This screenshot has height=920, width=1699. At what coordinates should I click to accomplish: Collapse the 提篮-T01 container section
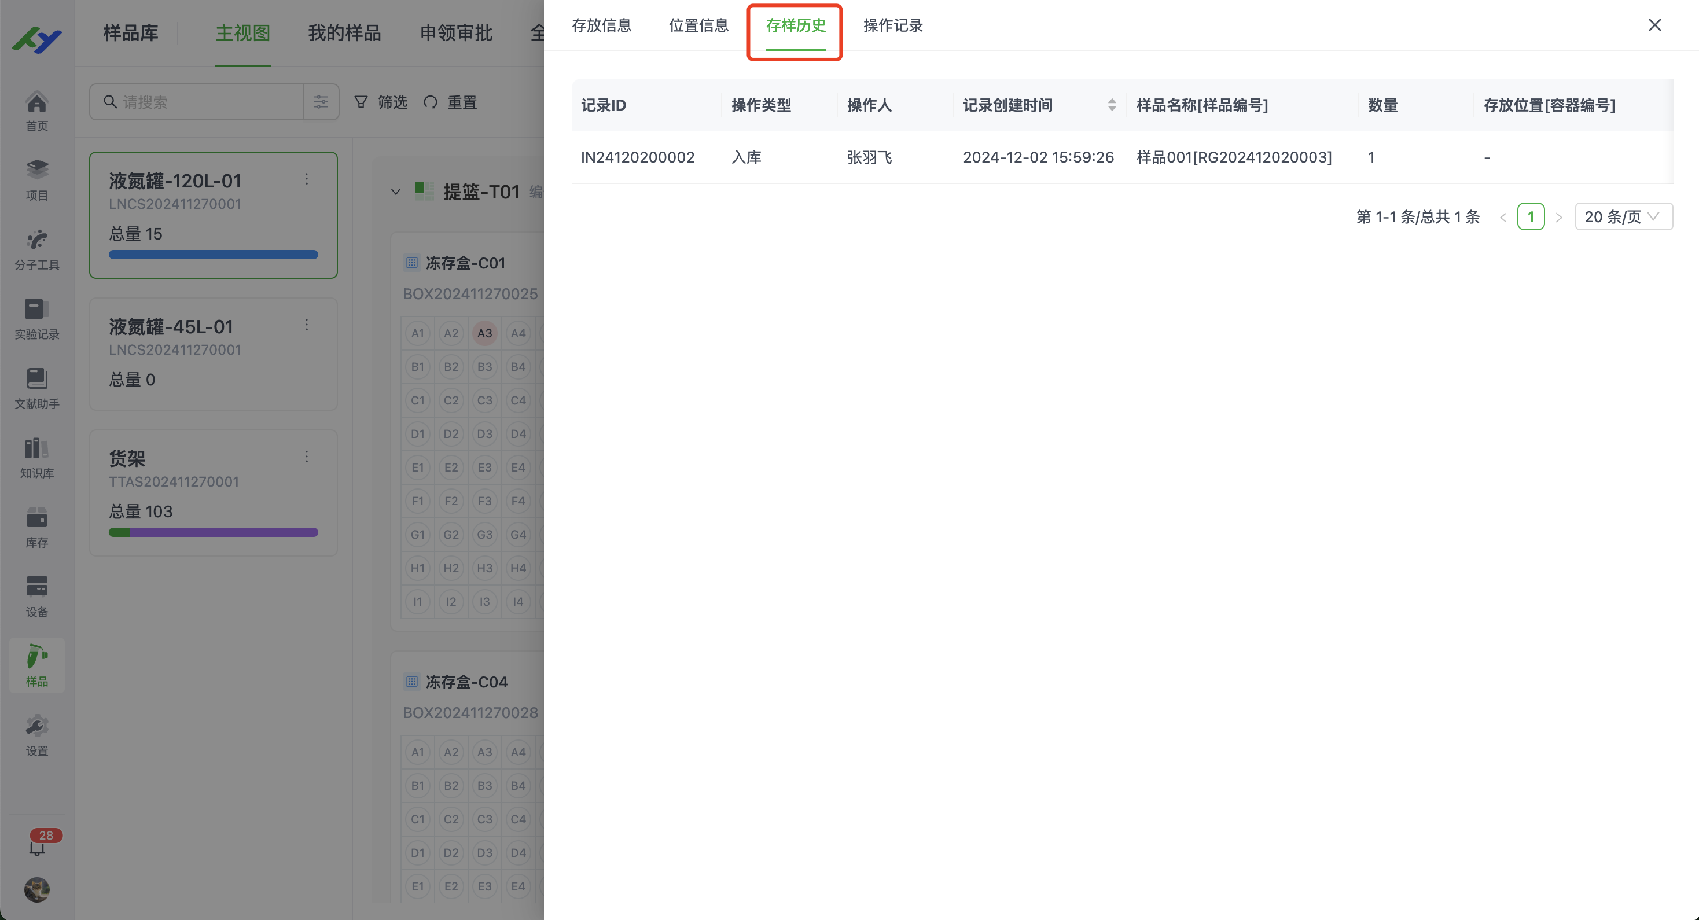coord(396,192)
